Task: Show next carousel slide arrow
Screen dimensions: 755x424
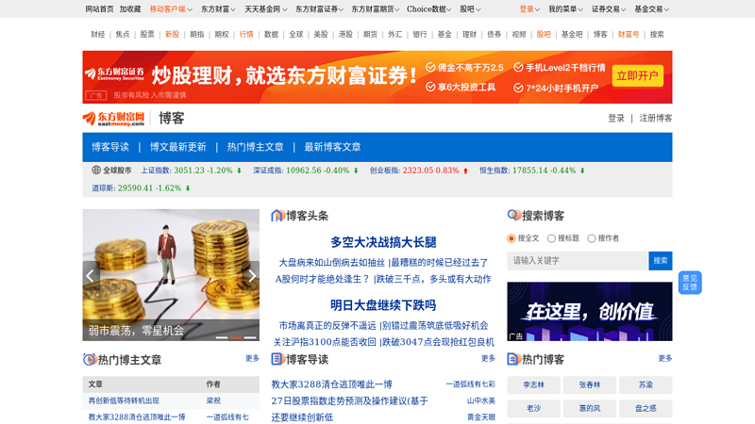Action: coord(252,276)
